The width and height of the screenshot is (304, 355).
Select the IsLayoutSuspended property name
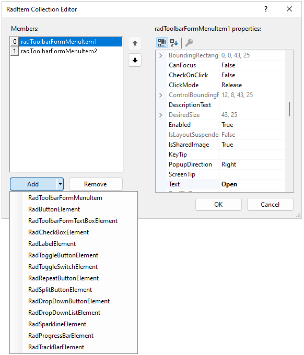[x=193, y=135]
